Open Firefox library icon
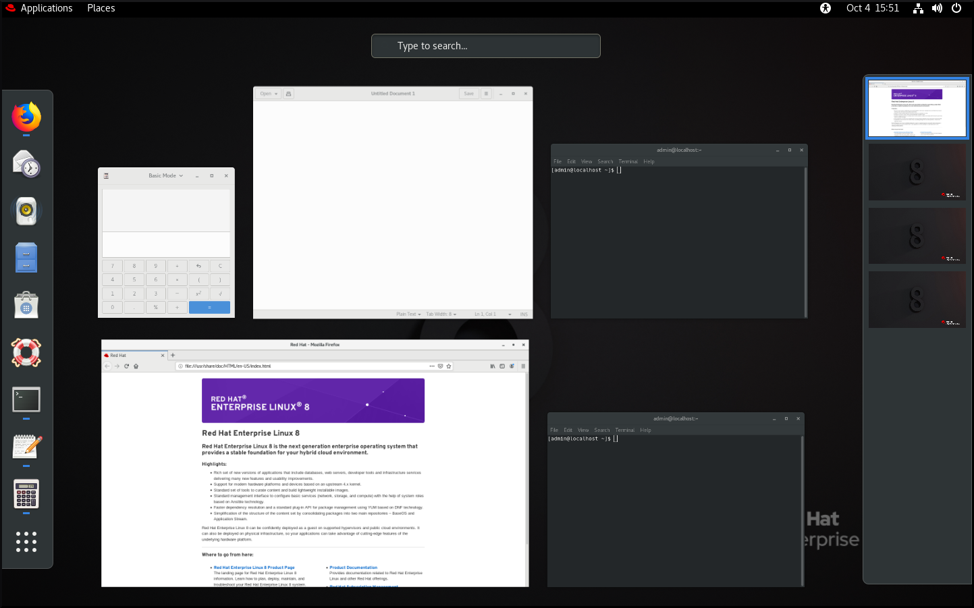Viewport: 974px width, 608px height. 493,366
